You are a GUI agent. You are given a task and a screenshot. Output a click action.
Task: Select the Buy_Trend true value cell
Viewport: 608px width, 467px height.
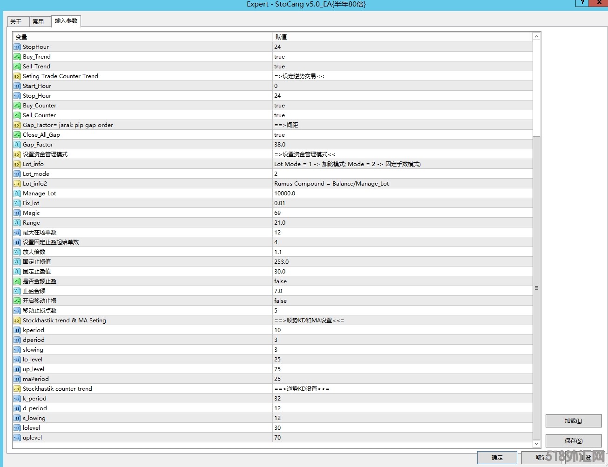[403, 57]
